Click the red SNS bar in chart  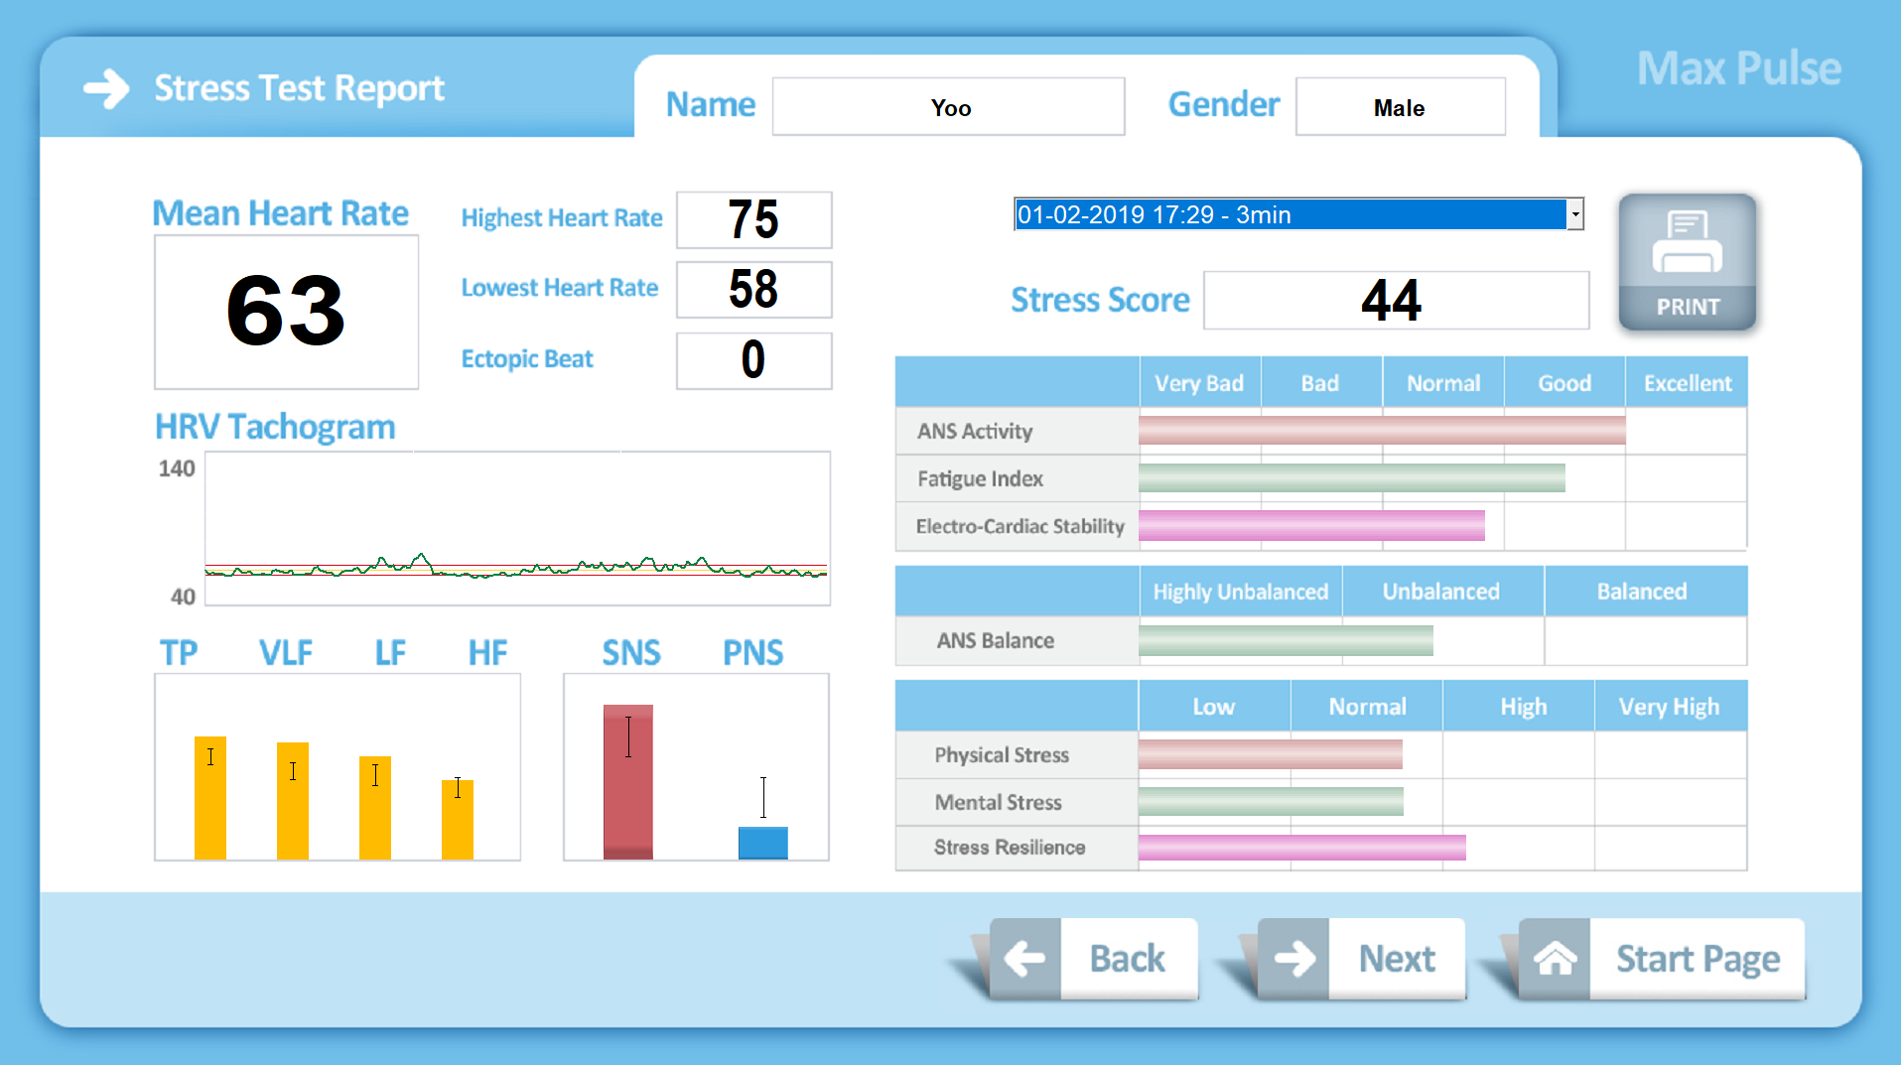click(628, 784)
